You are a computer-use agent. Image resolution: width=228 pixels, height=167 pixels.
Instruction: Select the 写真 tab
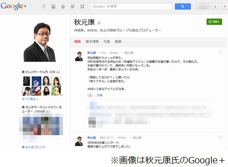pos(107,41)
